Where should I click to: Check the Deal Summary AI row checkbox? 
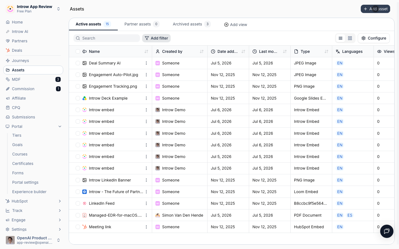click(78, 63)
